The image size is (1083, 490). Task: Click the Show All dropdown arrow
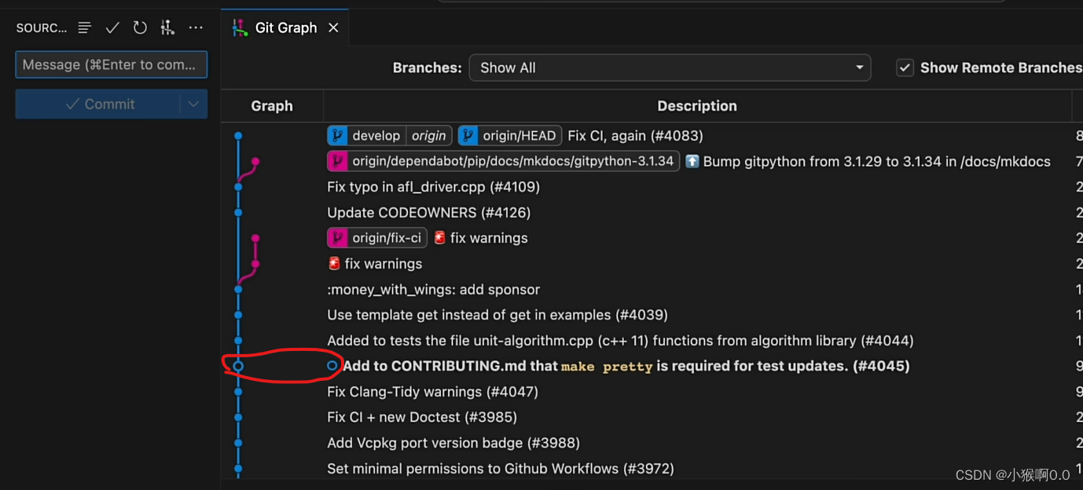click(x=859, y=68)
